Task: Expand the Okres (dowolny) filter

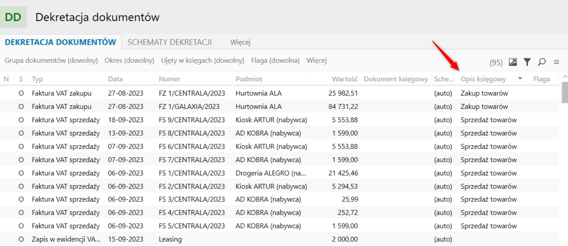Action: (129, 60)
